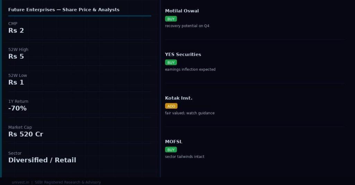Select the Kotak Inst. analyst name

pyautogui.click(x=179, y=98)
